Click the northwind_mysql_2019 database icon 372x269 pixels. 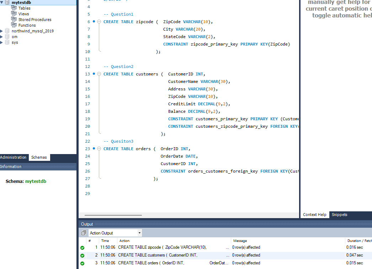click(x=7, y=31)
